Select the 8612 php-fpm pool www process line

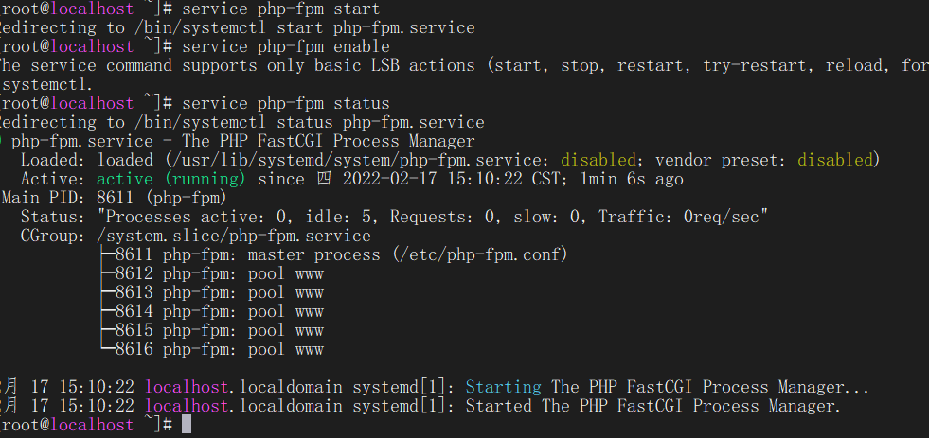click(219, 273)
